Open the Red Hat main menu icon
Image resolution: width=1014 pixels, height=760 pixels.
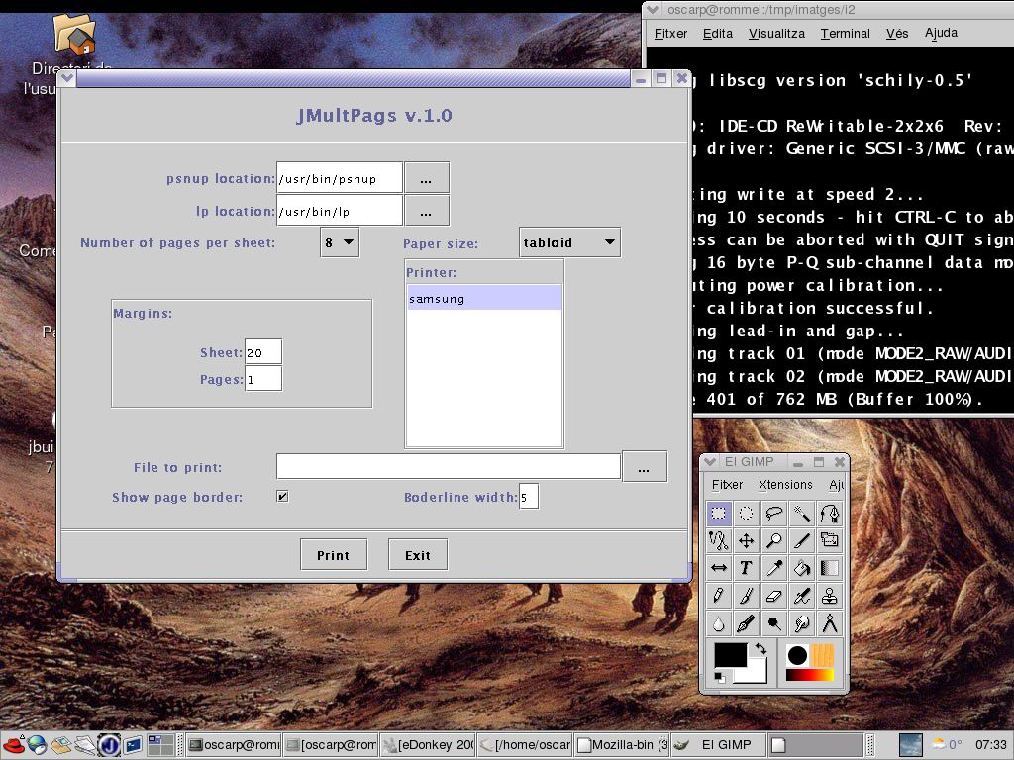coord(14,745)
